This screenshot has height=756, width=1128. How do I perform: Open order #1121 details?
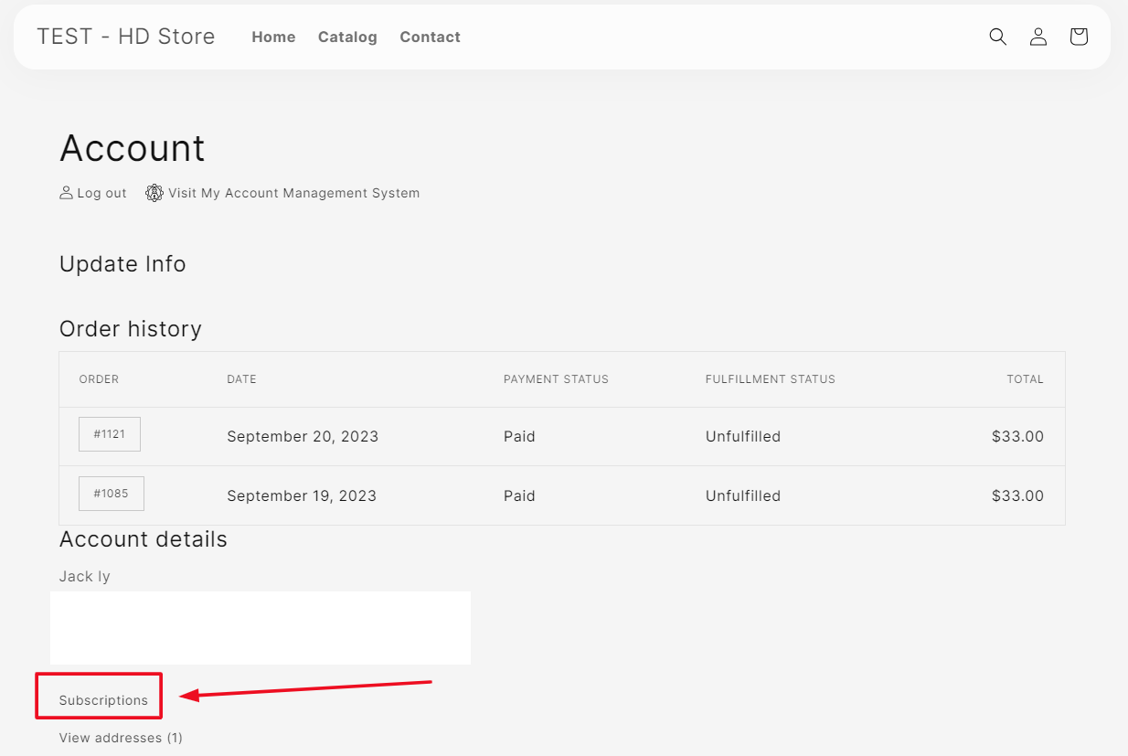pyautogui.click(x=109, y=434)
